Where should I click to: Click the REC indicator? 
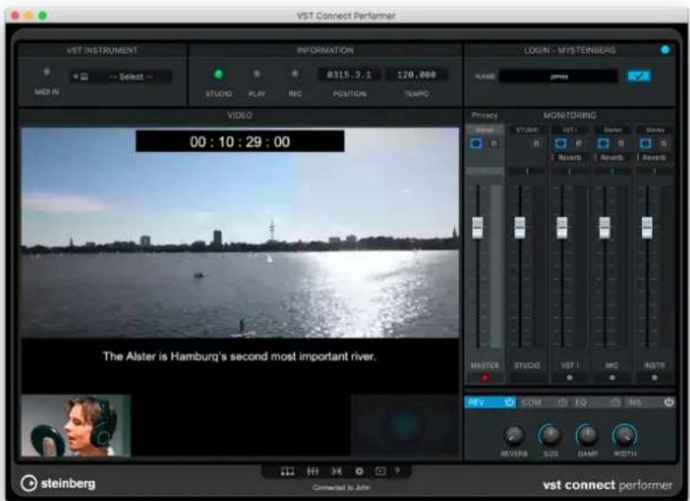point(295,74)
